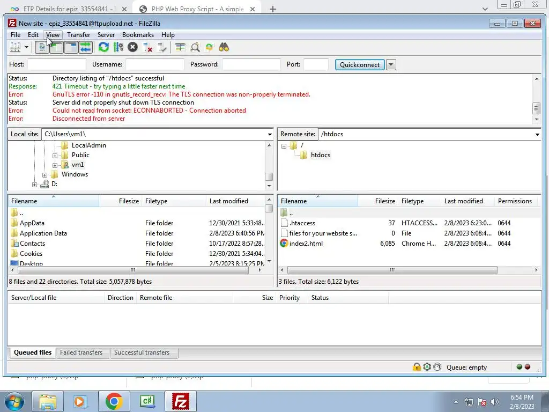Sort remote list by Last modified
This screenshot has width=549, height=412.
(464, 201)
